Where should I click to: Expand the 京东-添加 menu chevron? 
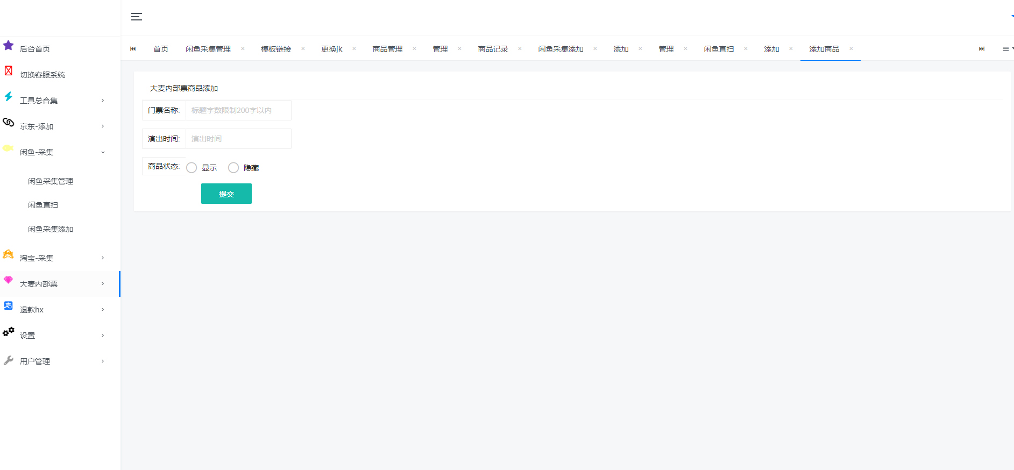coord(103,126)
